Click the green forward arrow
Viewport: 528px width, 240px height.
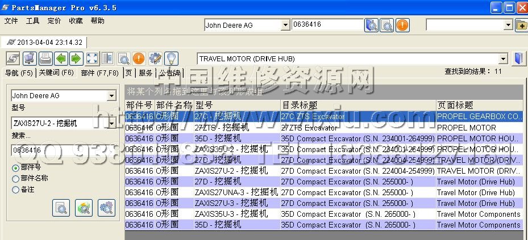76,58
